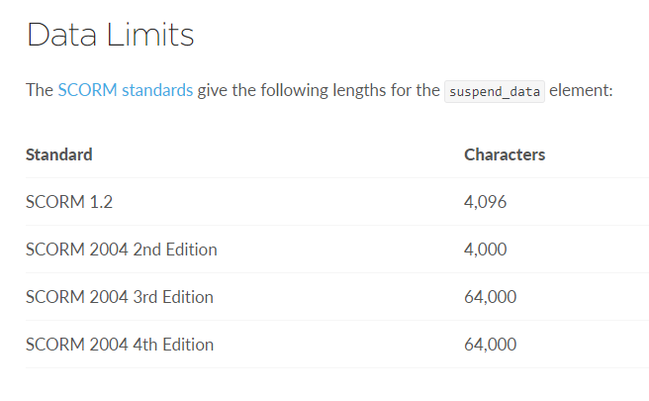Image resolution: width=649 pixels, height=401 pixels.
Task: Click the 4,096 characters value
Action: [486, 202]
